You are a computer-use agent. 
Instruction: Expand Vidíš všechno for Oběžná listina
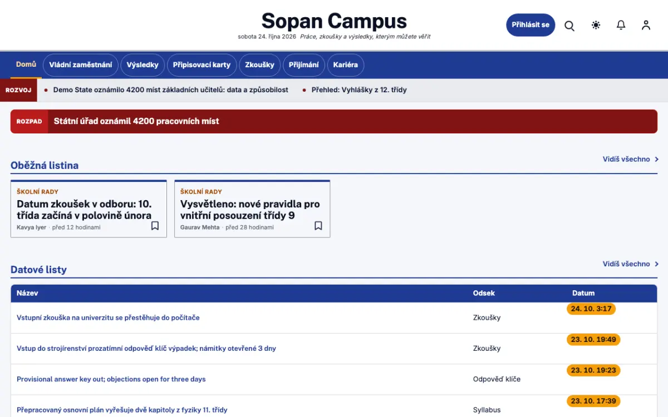pyautogui.click(x=630, y=159)
